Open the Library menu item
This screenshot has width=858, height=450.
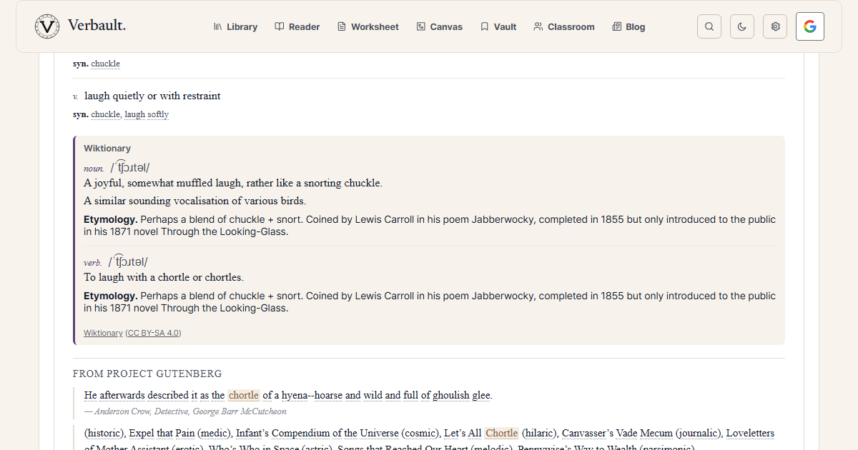click(x=235, y=26)
